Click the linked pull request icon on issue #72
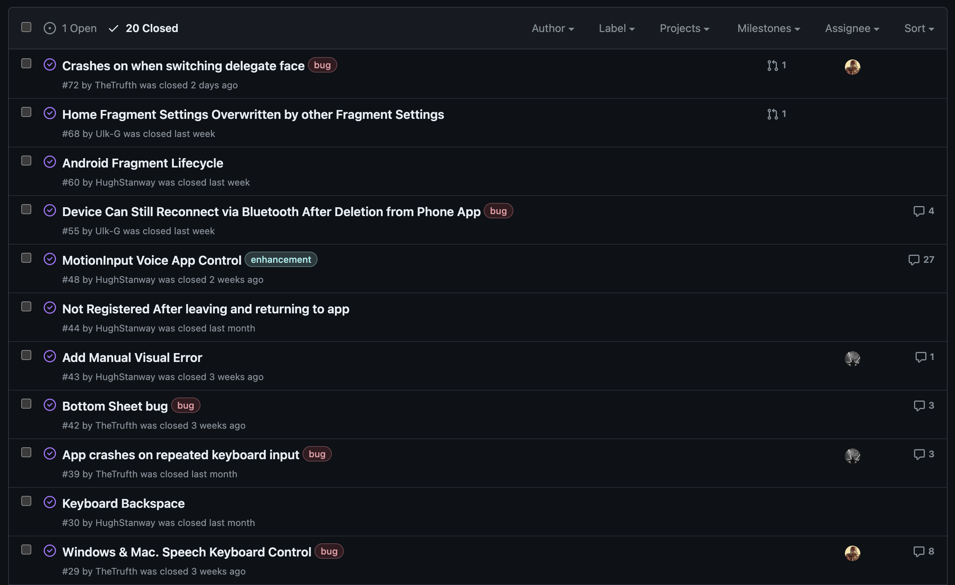This screenshot has height=585, width=955. (772, 66)
